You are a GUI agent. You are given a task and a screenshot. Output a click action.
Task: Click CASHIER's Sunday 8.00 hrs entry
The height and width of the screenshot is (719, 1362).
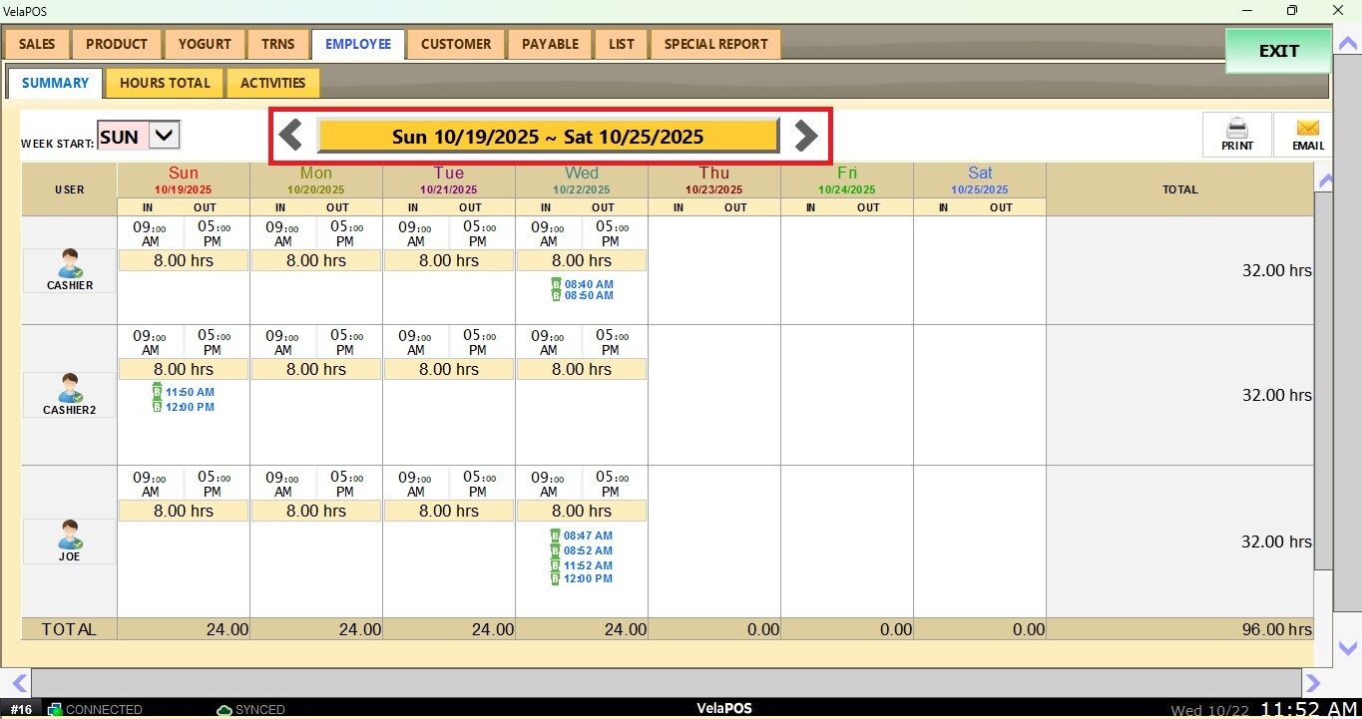click(x=183, y=260)
